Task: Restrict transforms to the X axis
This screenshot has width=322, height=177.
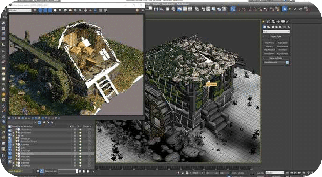Action: [x=284, y=9]
